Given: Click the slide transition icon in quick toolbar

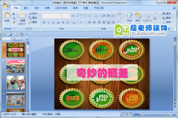Looking at the screenshot, I should [22, 34].
